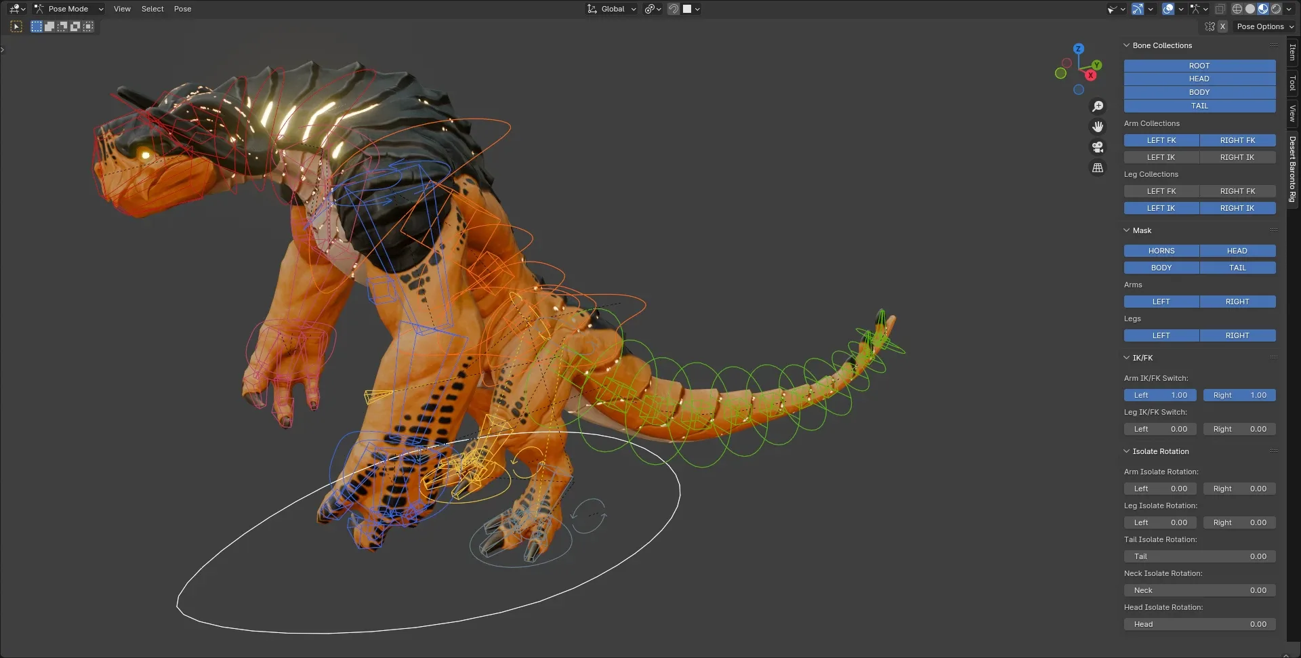Click the snap target square icon
This screenshot has height=658, width=1301.
(687, 9)
